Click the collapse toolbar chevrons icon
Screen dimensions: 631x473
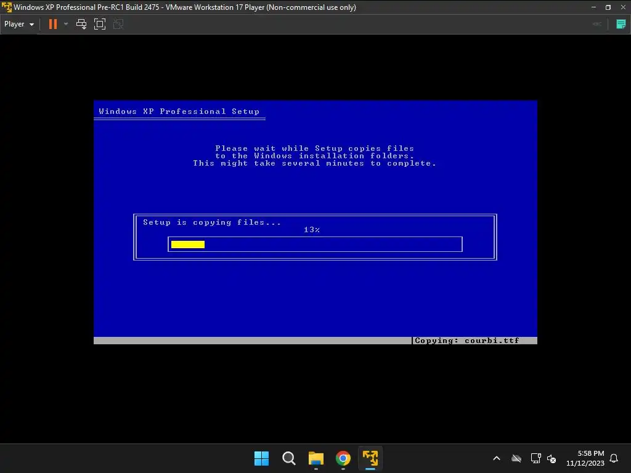597,24
